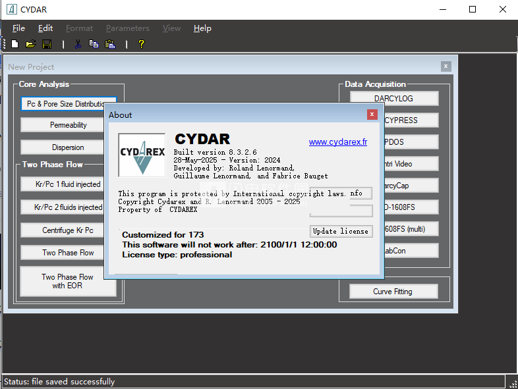Minimize the CYDAR window
Image resolution: width=518 pixels, height=389 pixels.
pyautogui.click(x=443, y=9)
